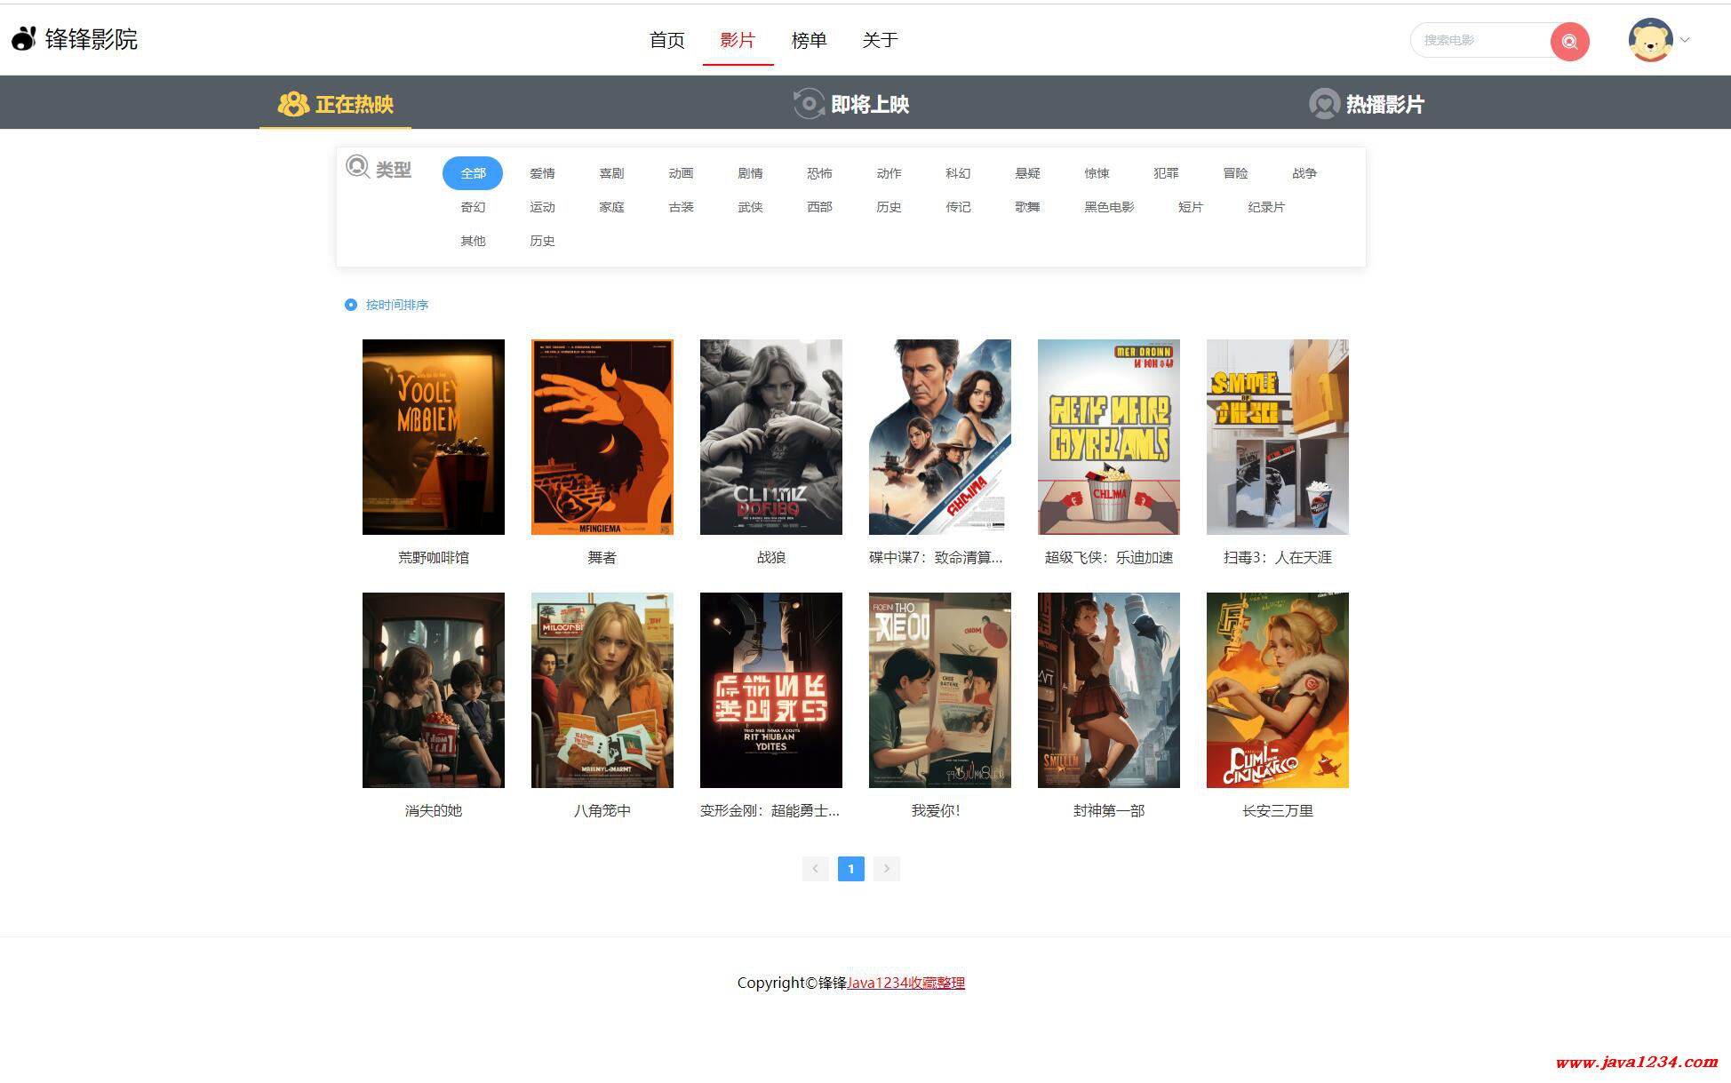This screenshot has width=1731, height=1083.
Task: Filter by 科幻 genre
Action: (958, 173)
